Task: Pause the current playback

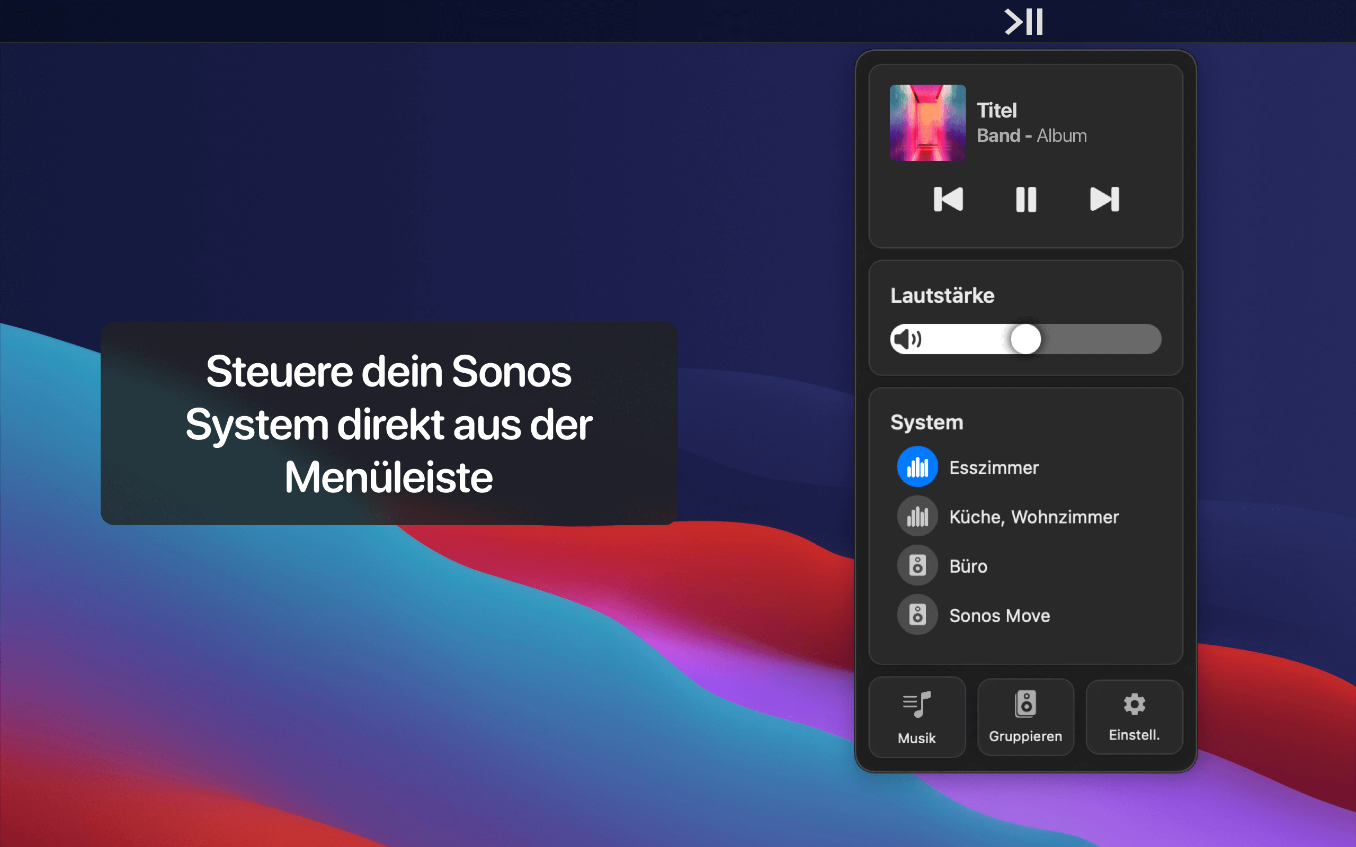Action: tap(1026, 199)
